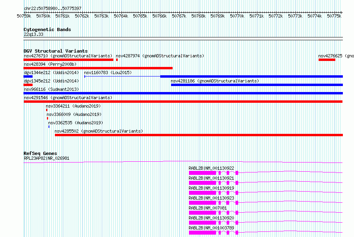The image size is (354, 237).
Task: Click the 50760k ruler tick label
Action: pos(43,16)
